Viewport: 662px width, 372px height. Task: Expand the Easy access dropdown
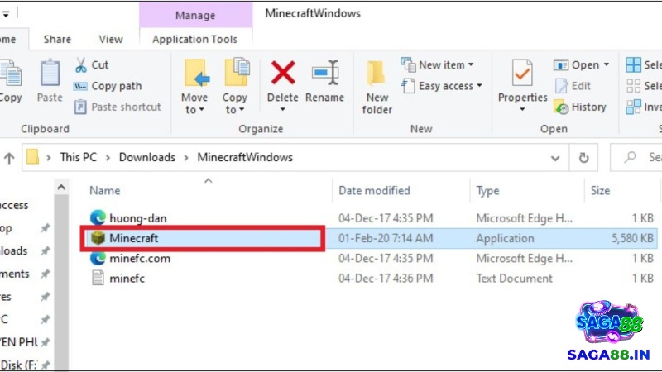pos(479,86)
